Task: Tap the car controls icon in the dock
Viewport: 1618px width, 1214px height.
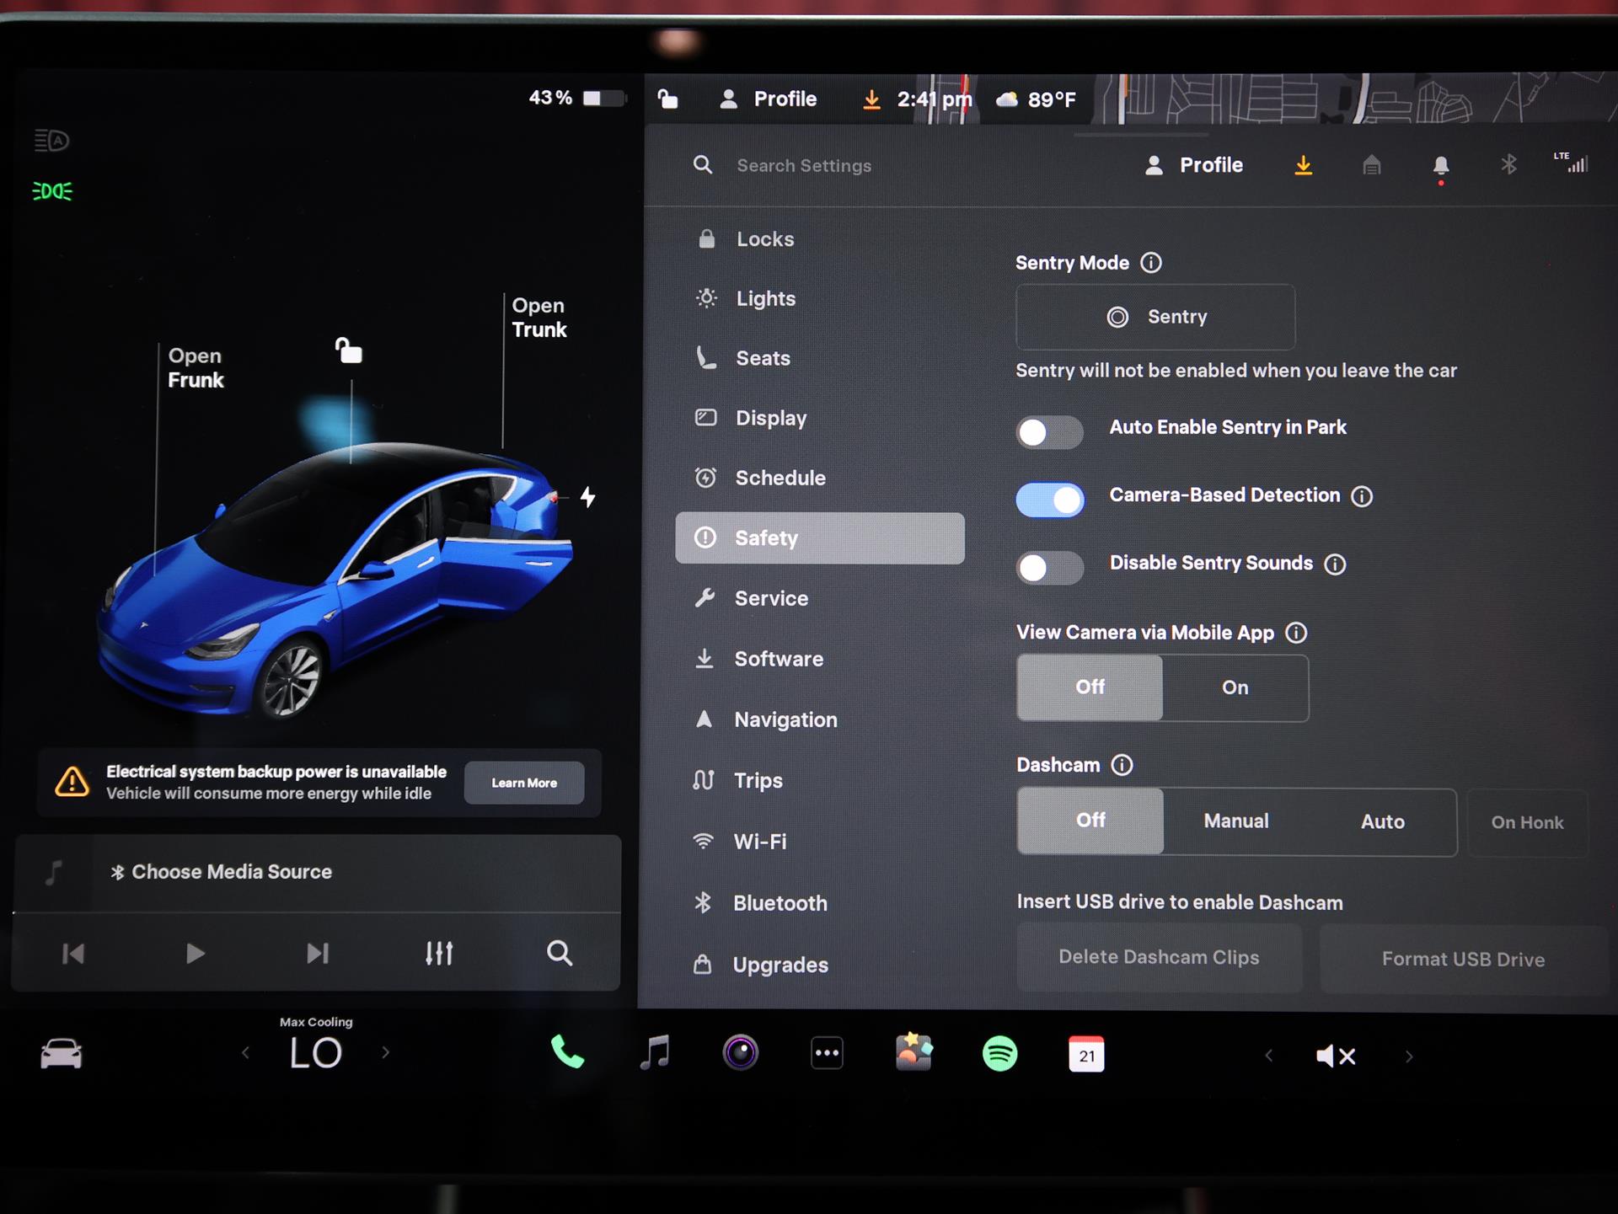Action: click(62, 1054)
